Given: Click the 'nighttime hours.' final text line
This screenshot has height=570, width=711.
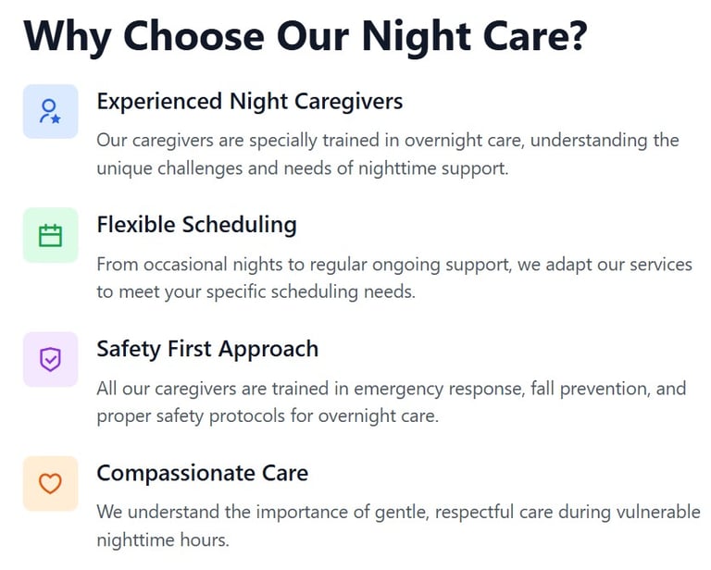Looking at the screenshot, I should coord(162,539).
